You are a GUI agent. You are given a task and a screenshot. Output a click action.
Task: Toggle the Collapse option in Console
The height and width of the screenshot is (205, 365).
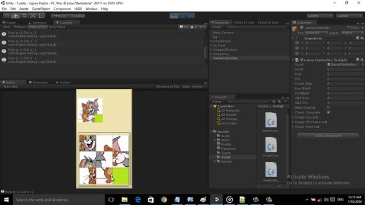click(20, 27)
